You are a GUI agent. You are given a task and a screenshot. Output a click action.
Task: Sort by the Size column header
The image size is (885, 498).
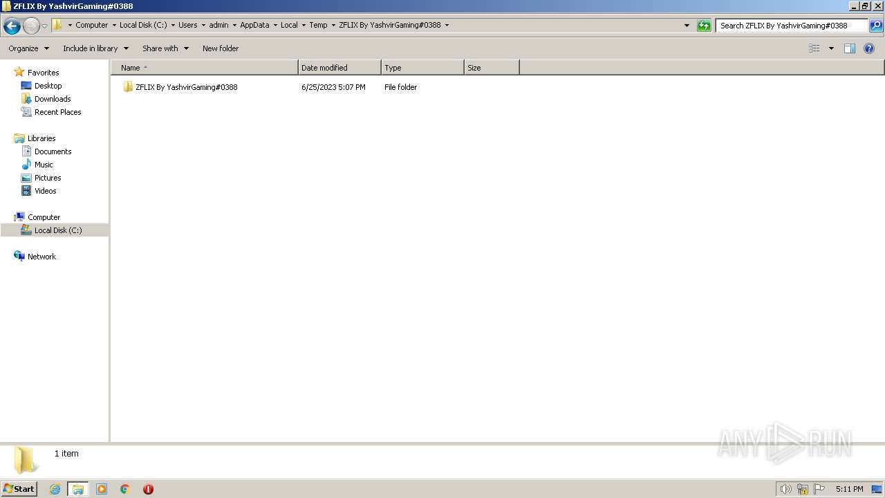pos(492,68)
